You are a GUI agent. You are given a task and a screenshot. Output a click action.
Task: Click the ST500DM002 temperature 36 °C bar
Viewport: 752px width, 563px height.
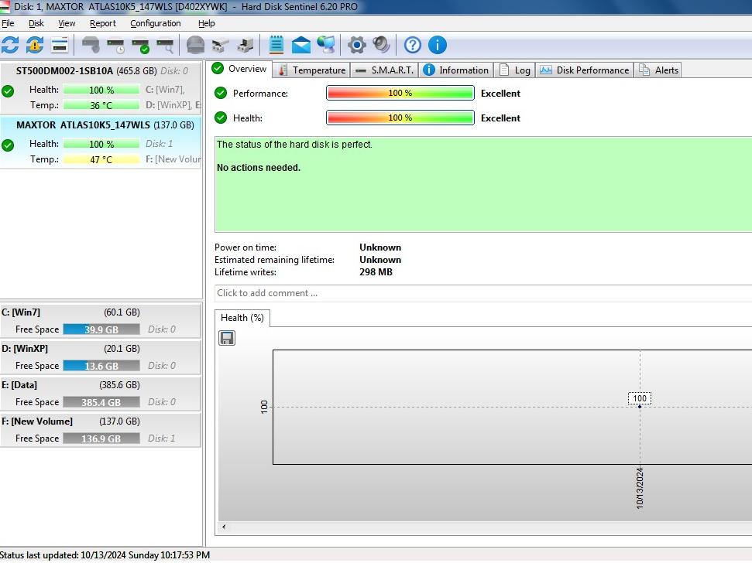tap(101, 105)
